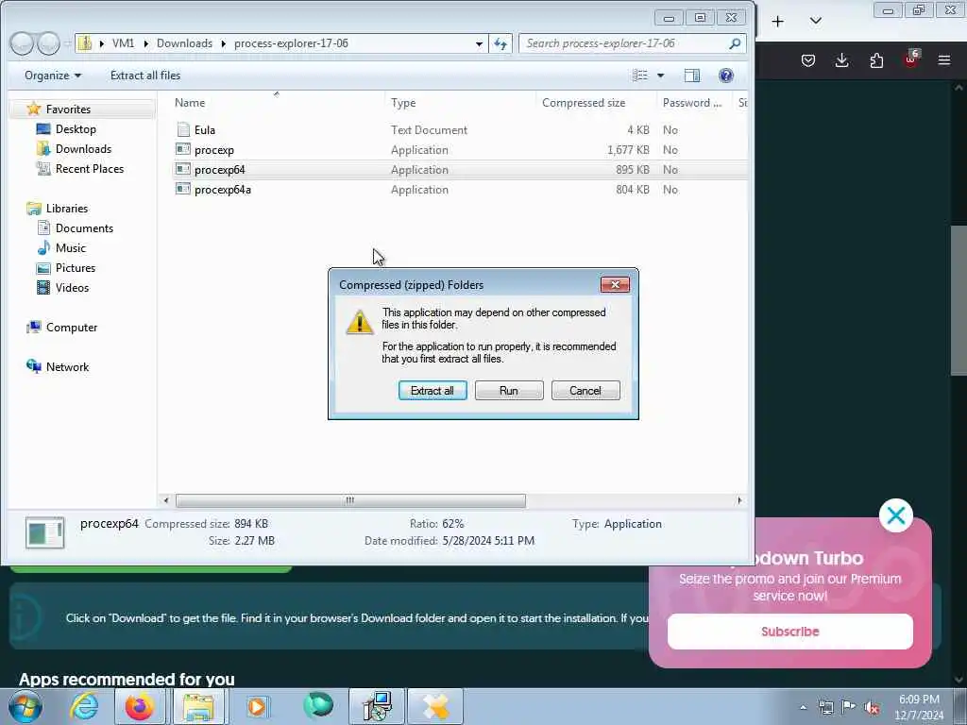Expand the arrow after VM1 in breadcrumb
Screen dimensions: 967x725
tap(145, 43)
